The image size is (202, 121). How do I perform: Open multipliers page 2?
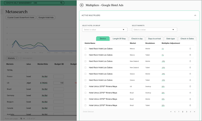[183, 112]
